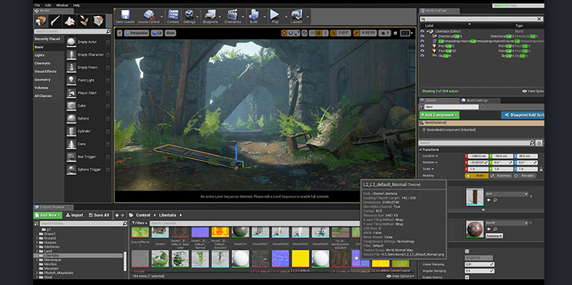This screenshot has width=572, height=285.
Task: Select Box Trigger in placement list
Action: (88, 157)
